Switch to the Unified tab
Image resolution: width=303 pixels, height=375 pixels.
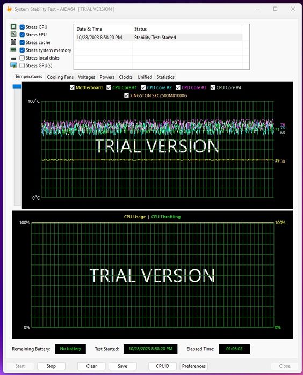145,77
